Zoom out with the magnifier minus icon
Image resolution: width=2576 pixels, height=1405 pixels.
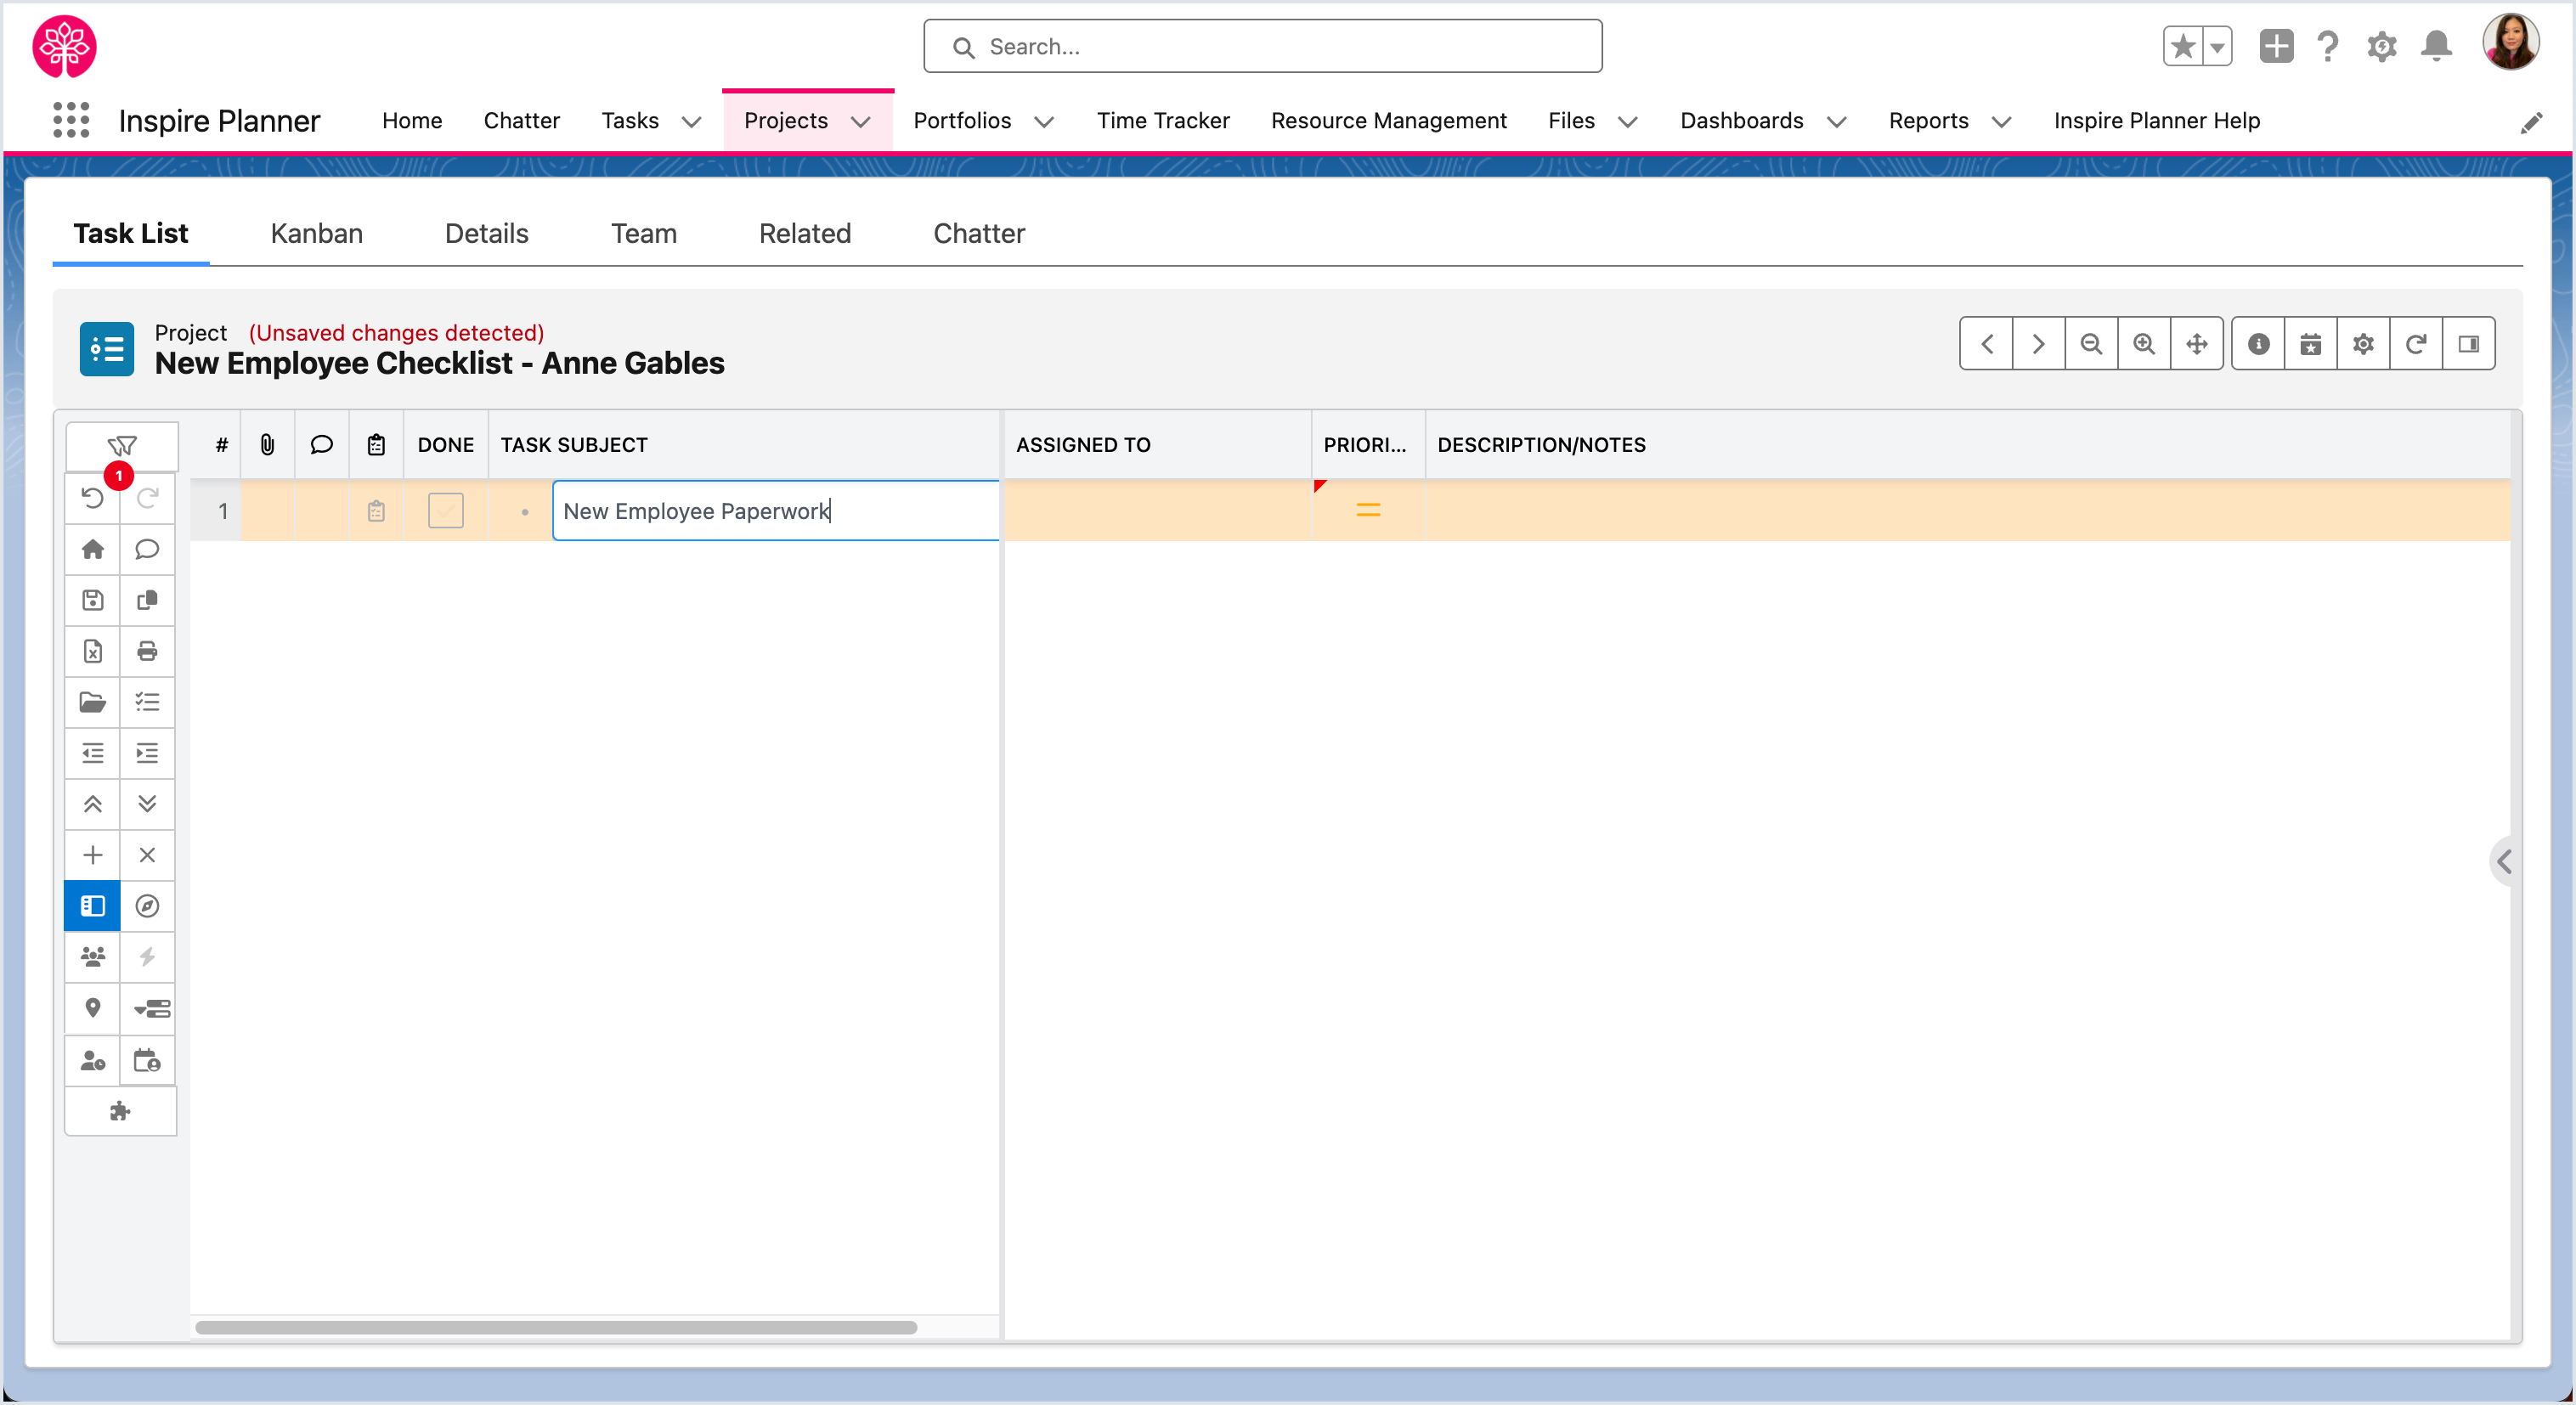click(x=2091, y=344)
